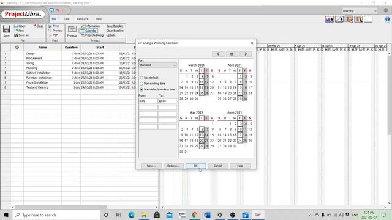The image size is (392, 220).
Task: Click the indicator column header icon
Action: (17, 47)
